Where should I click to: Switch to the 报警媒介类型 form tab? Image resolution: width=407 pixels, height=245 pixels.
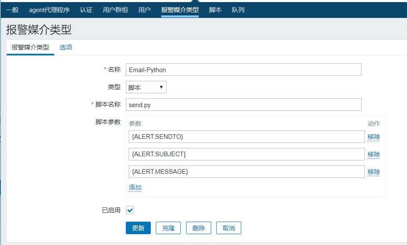tap(30, 47)
